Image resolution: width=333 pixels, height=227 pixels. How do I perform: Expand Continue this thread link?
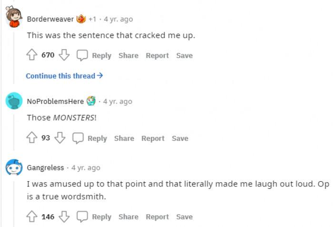[x=64, y=76]
